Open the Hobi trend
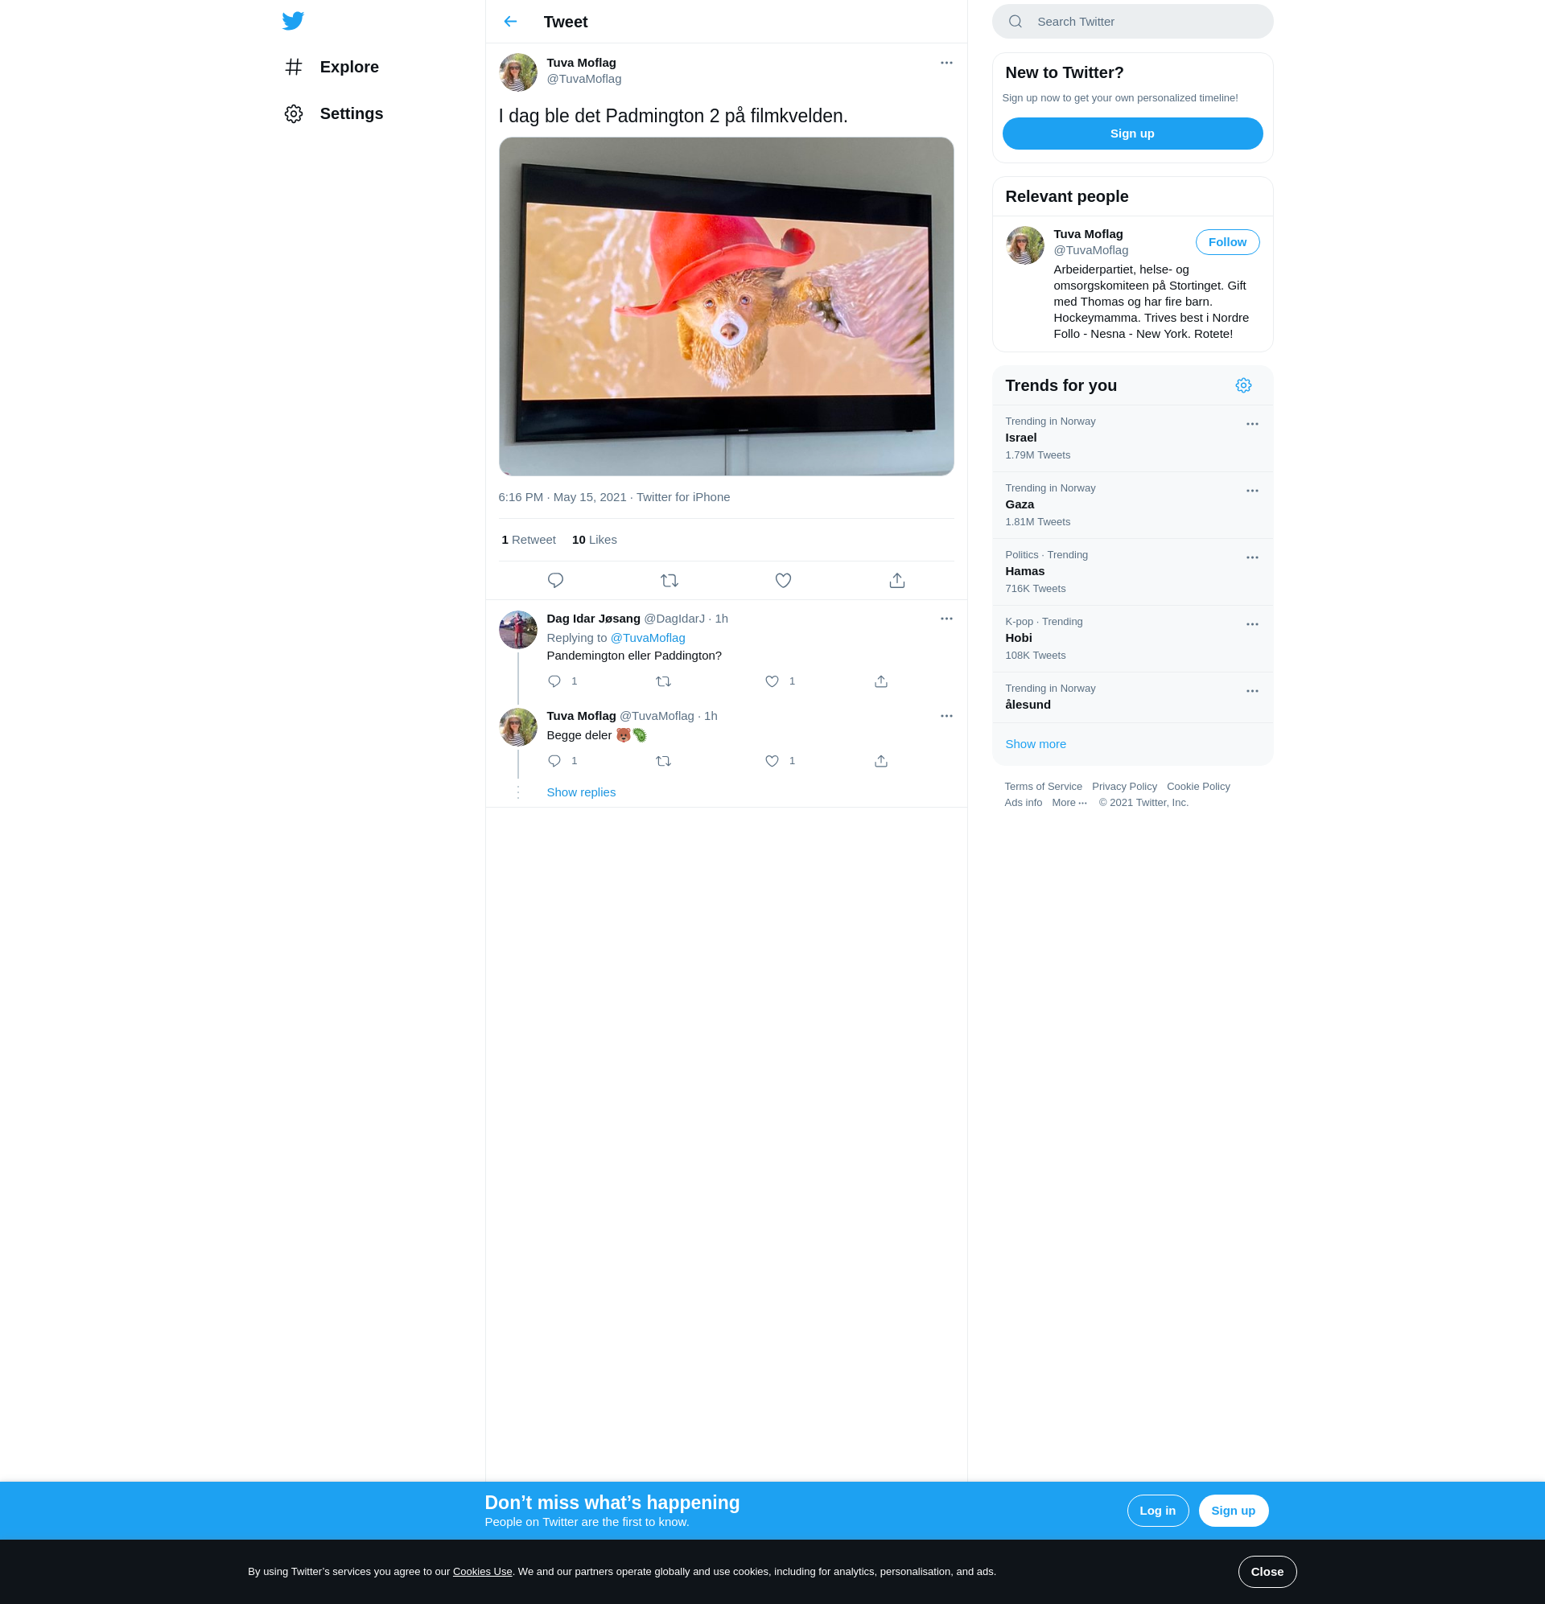The image size is (1545, 1604). coord(1132,640)
